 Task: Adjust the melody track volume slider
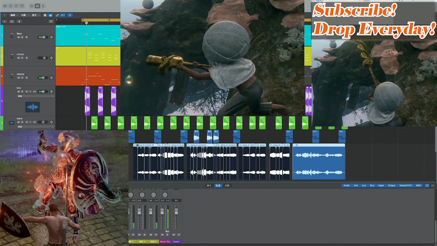43,78
